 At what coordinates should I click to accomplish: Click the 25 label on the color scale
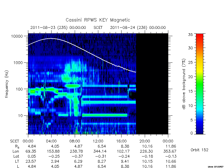pyautogui.click(x=190, y=62)
